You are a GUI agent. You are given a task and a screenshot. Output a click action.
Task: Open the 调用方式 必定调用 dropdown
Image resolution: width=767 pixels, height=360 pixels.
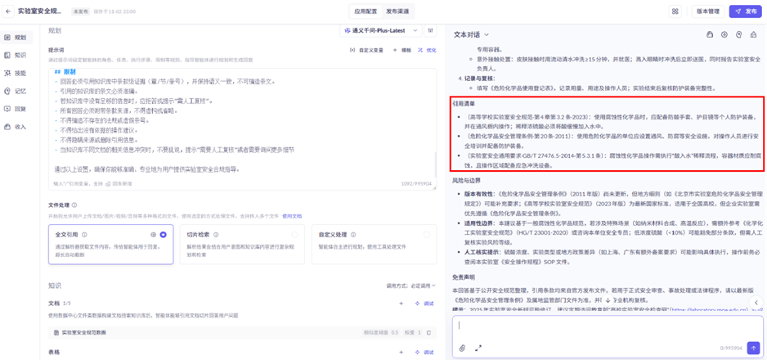[410, 286]
